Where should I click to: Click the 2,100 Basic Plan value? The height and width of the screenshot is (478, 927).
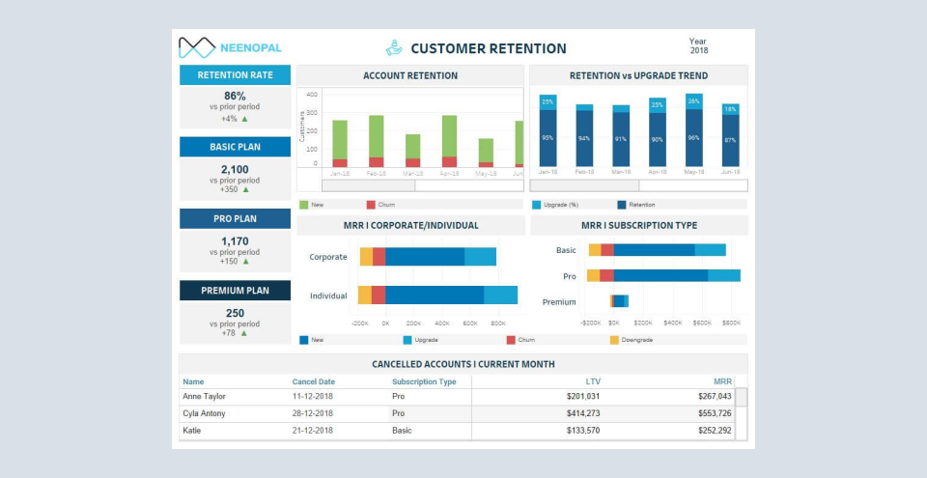[x=235, y=169]
